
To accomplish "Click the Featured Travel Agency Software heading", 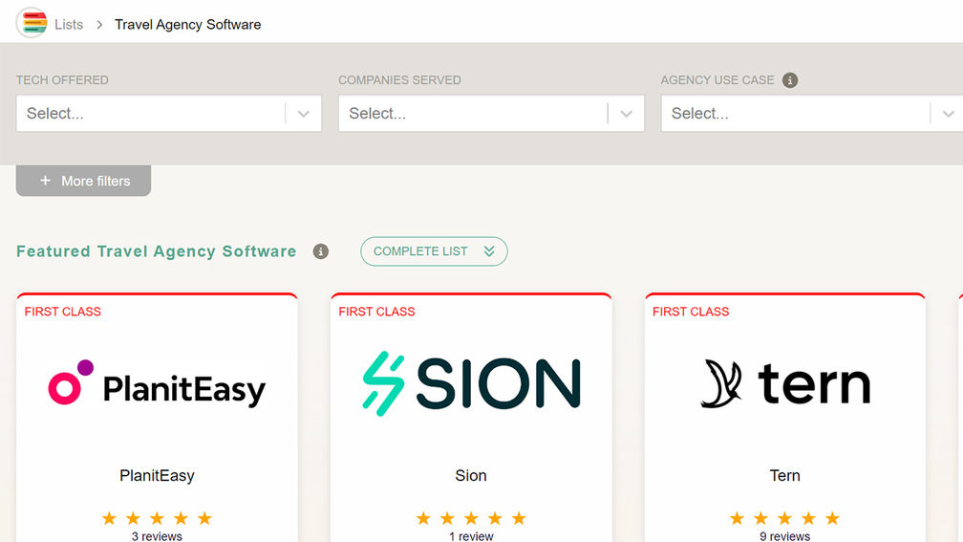I will pyautogui.click(x=157, y=251).
